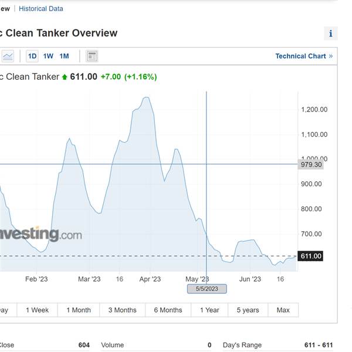Open the info icon for Tanker Overview
This screenshot has height=352, width=352.
[330, 33]
